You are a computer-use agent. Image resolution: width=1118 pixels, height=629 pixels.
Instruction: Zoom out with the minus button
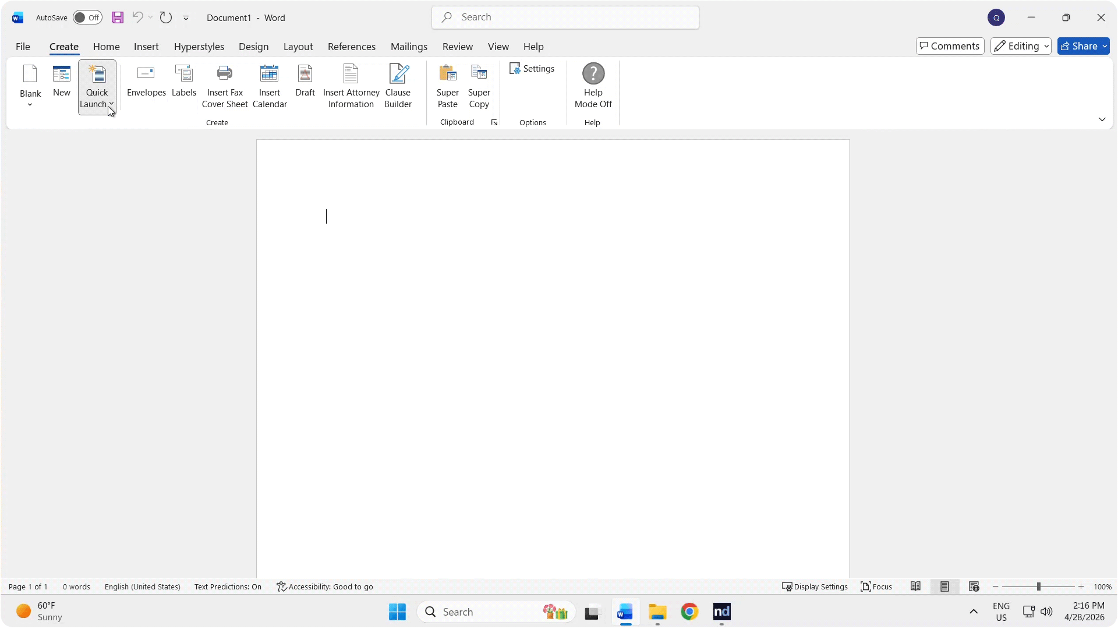tap(996, 586)
